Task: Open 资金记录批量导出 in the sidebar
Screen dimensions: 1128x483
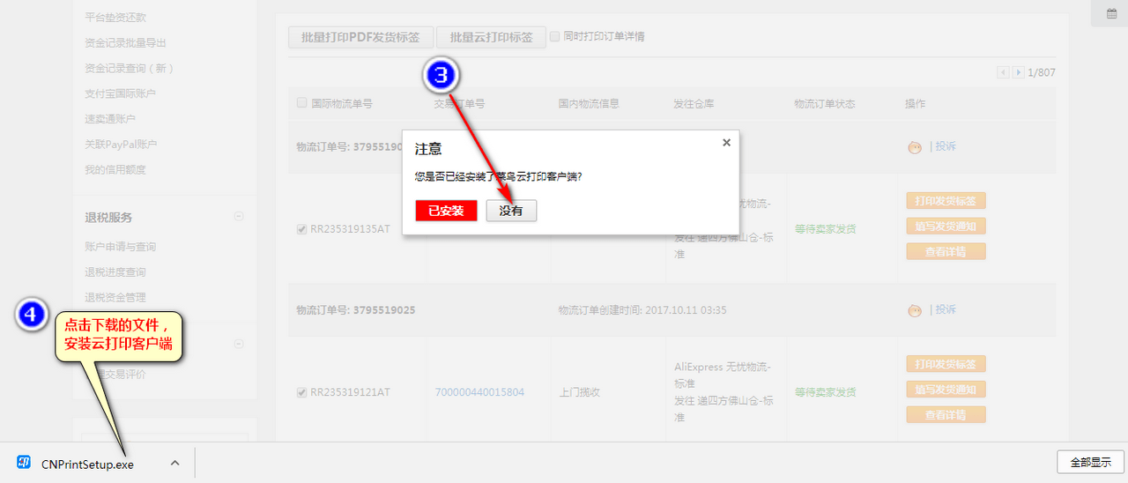Action: tap(125, 42)
